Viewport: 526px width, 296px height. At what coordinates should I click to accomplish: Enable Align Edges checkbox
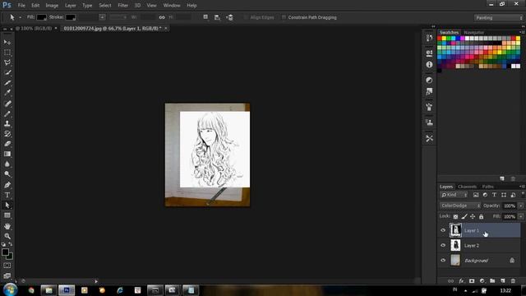click(246, 17)
